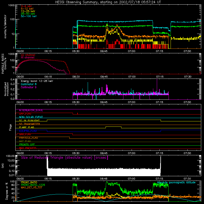Click the 07:30 tick label under the counts plot
The width and height of the screenshot is (204, 204).
(187, 51)
